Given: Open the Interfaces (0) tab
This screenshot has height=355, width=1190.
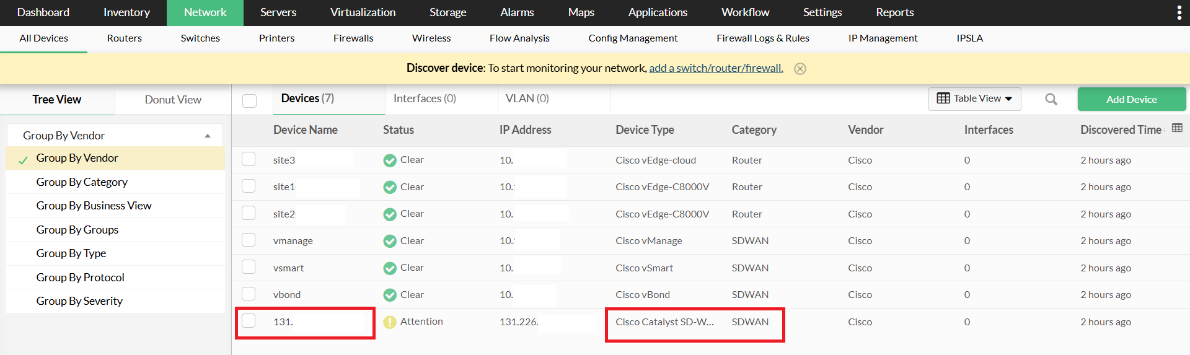Looking at the screenshot, I should tap(425, 99).
